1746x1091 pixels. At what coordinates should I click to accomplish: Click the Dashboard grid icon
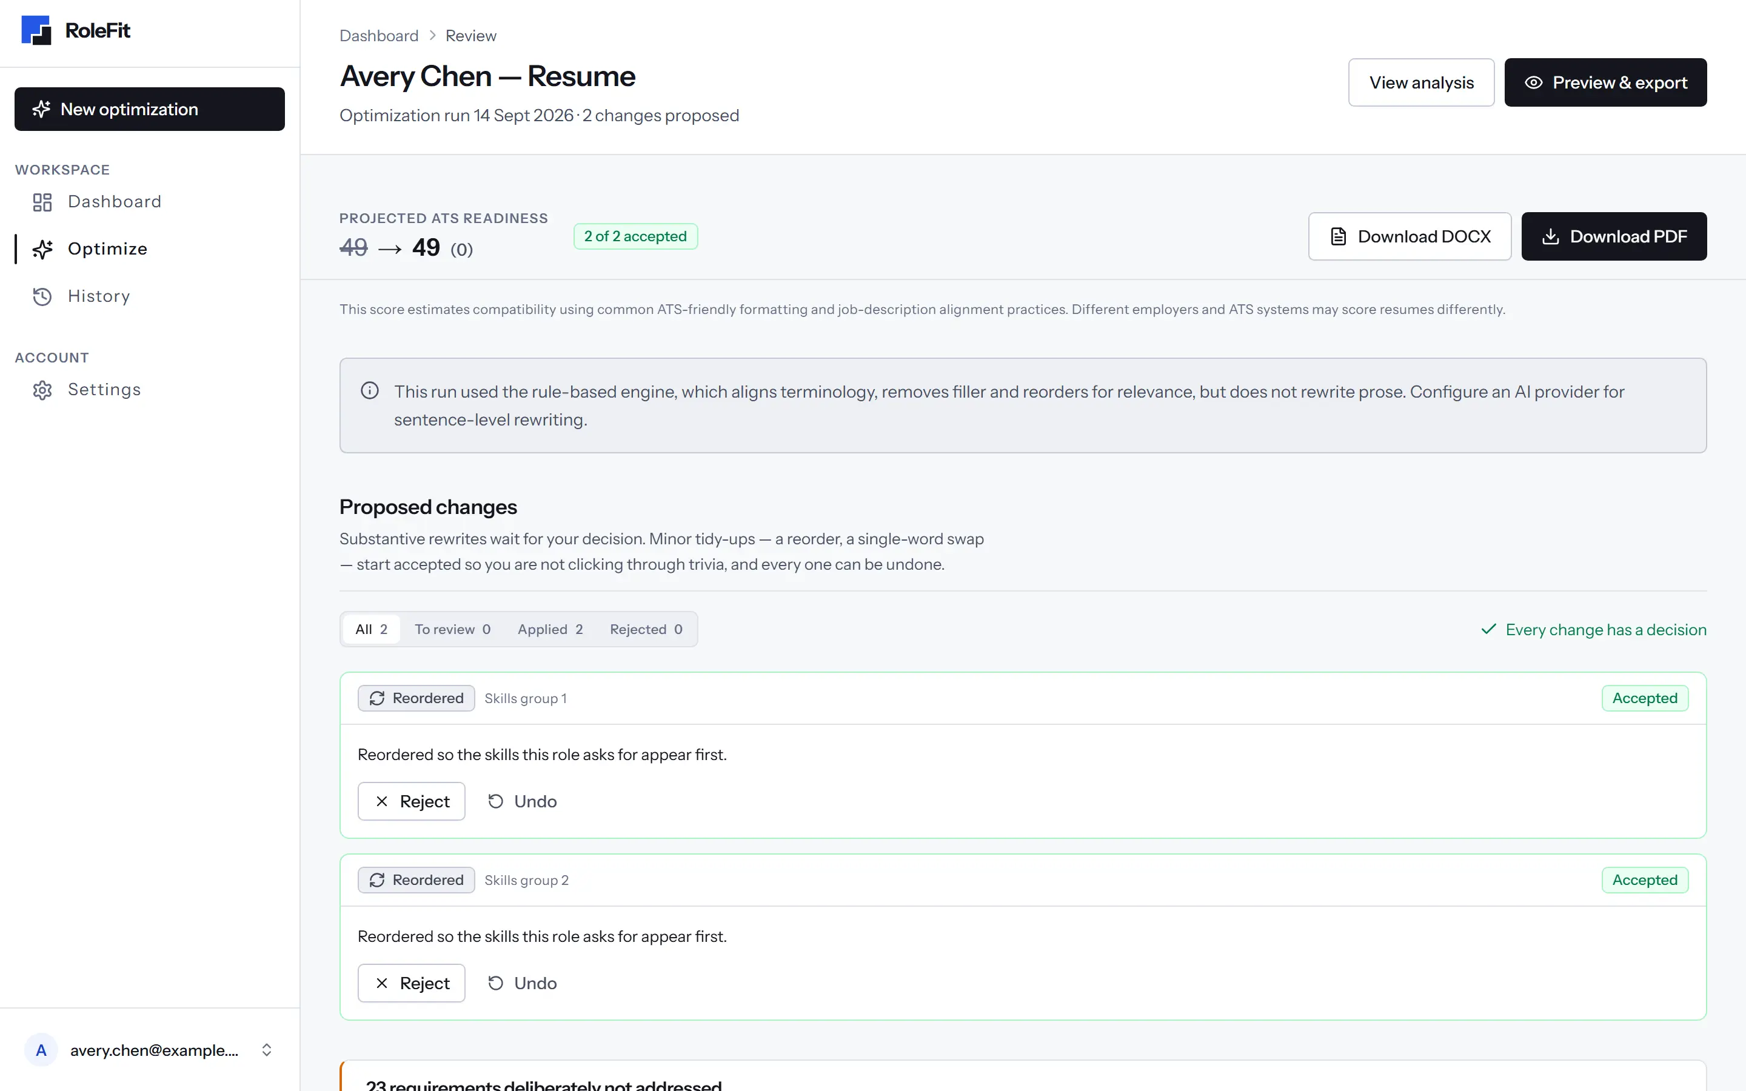42,202
